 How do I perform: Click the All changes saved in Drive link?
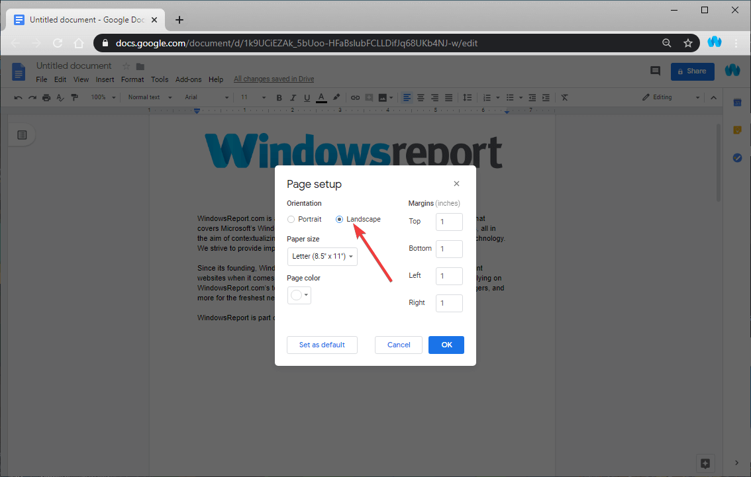click(x=274, y=79)
